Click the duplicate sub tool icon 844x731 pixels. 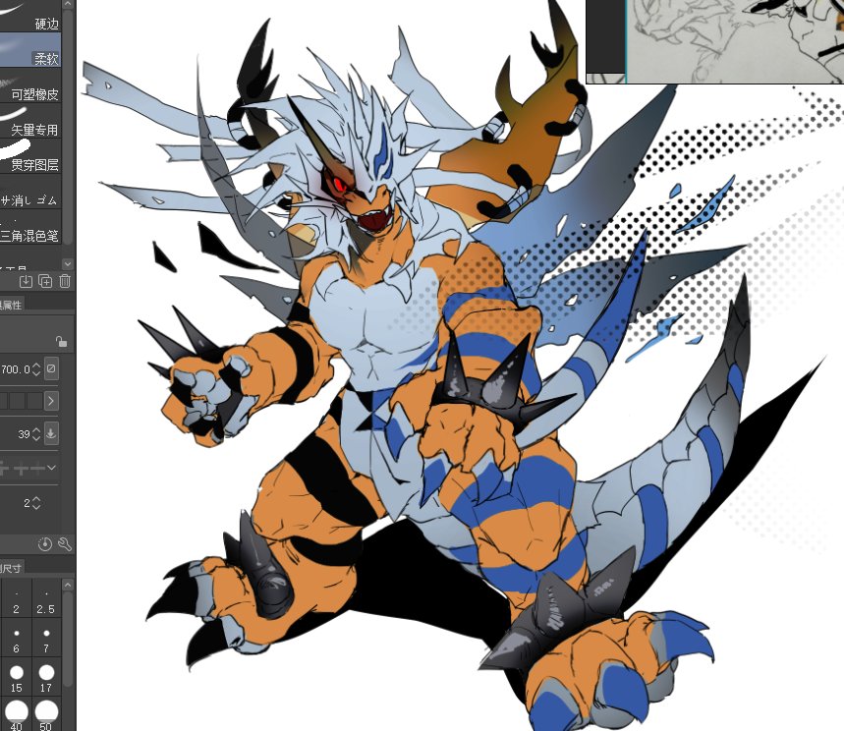[45, 281]
